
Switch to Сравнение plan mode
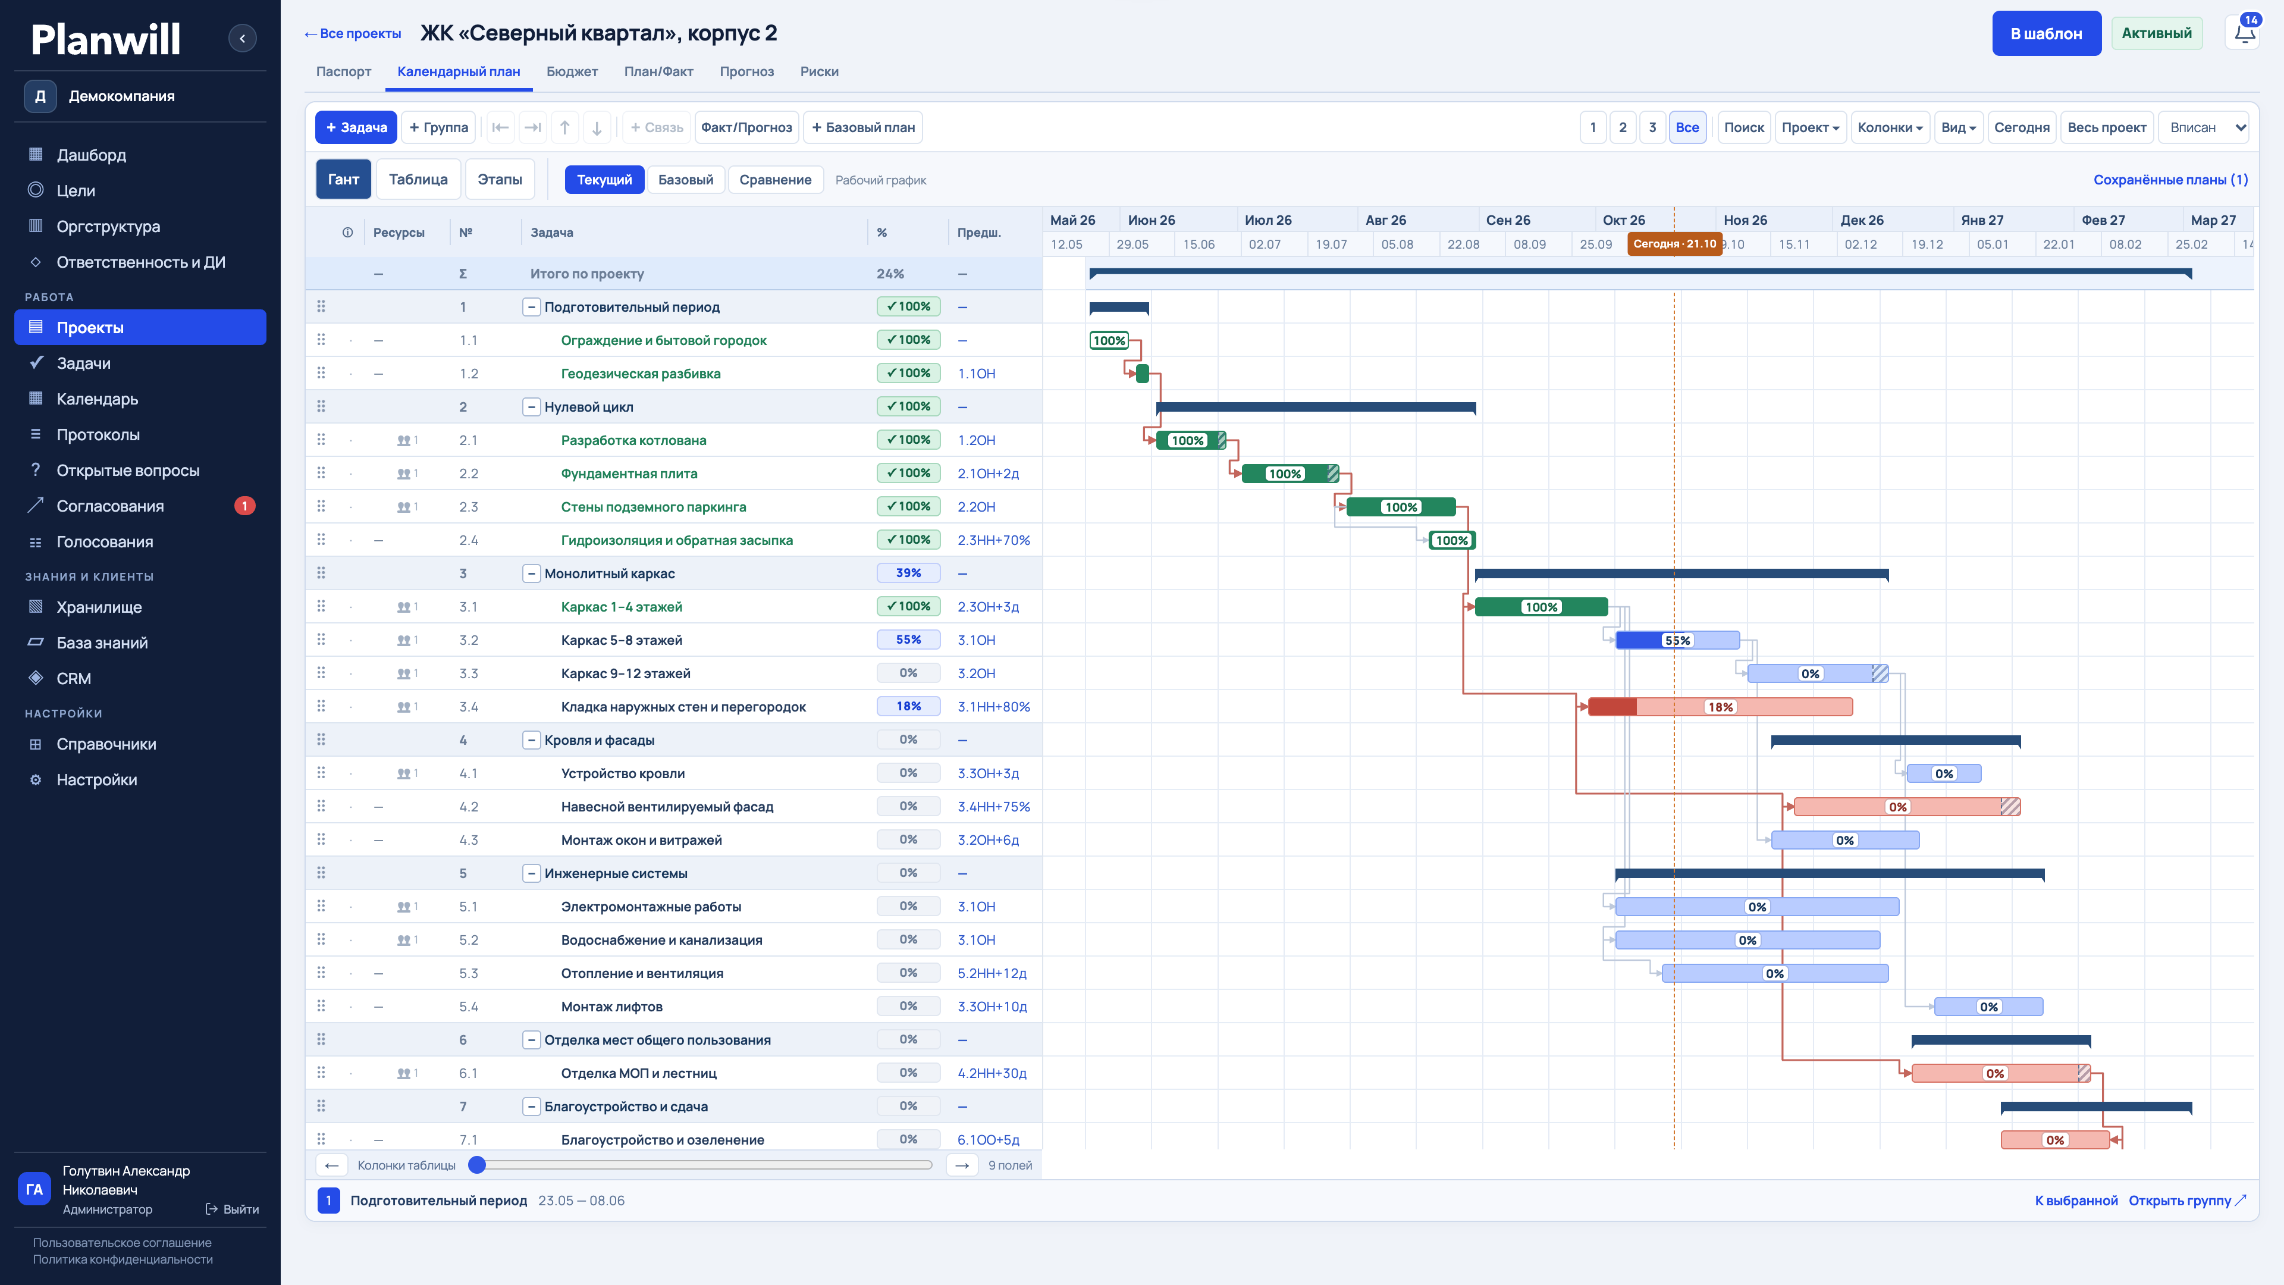775,179
